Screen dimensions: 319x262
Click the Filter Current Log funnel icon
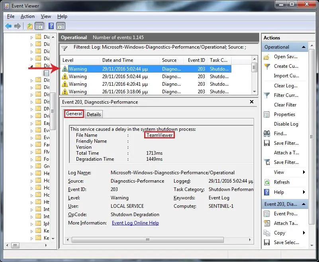tap(267, 95)
